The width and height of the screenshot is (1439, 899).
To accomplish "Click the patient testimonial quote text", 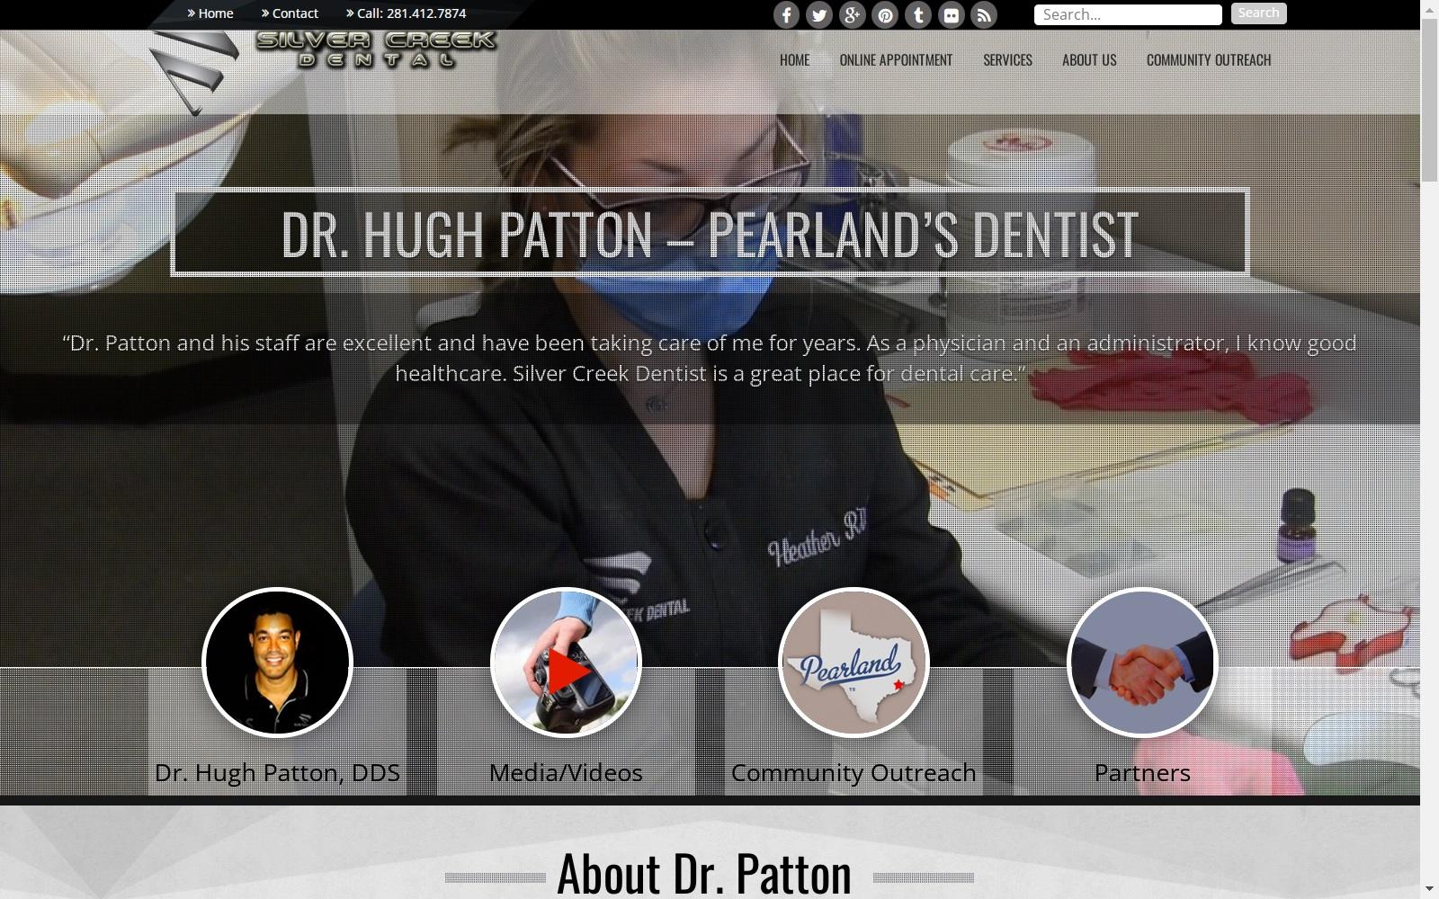I will 710,358.
